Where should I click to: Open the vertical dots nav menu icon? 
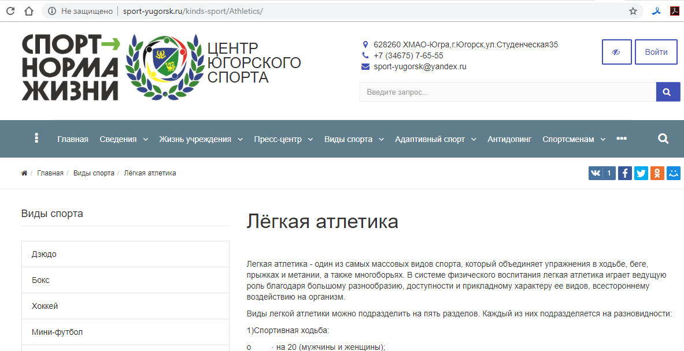tap(36, 138)
